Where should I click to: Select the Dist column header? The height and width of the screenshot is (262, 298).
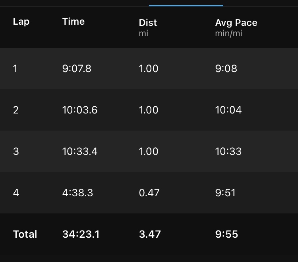coord(148,23)
